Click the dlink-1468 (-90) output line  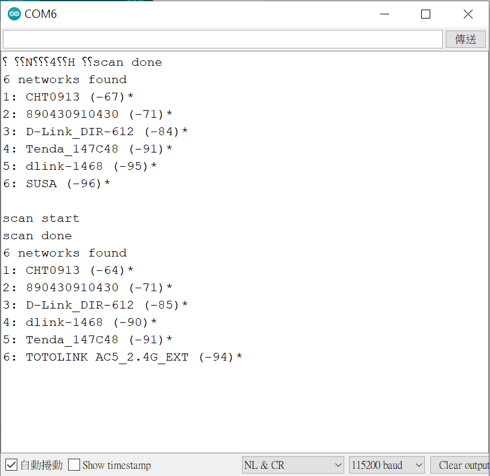tap(80, 322)
